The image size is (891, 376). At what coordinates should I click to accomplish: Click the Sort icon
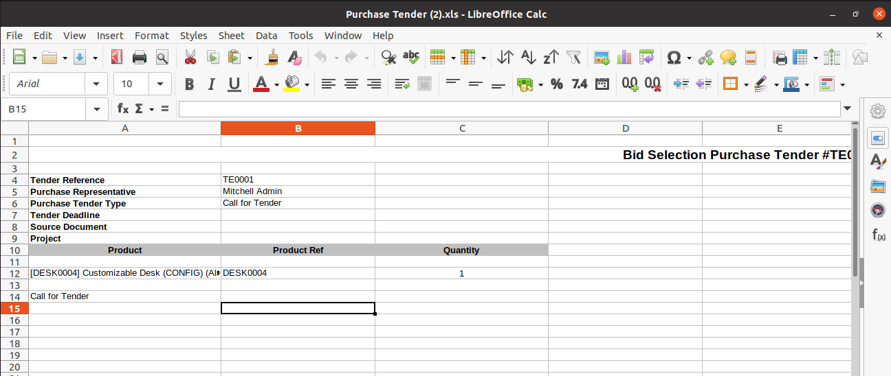[x=505, y=57]
